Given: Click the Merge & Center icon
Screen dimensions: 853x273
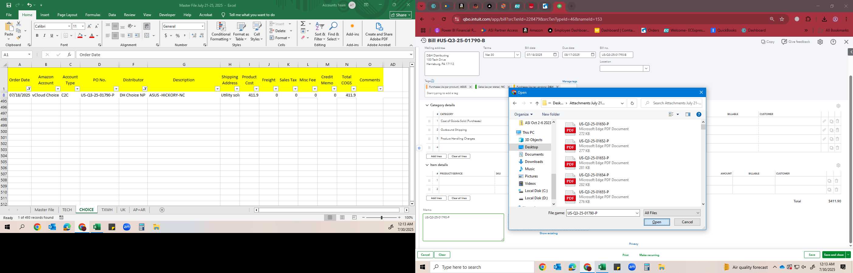Looking at the screenshot, I should (x=147, y=35).
